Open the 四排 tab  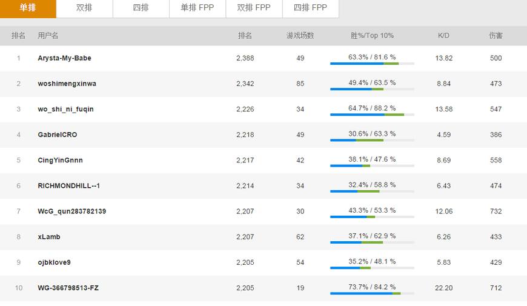click(141, 8)
